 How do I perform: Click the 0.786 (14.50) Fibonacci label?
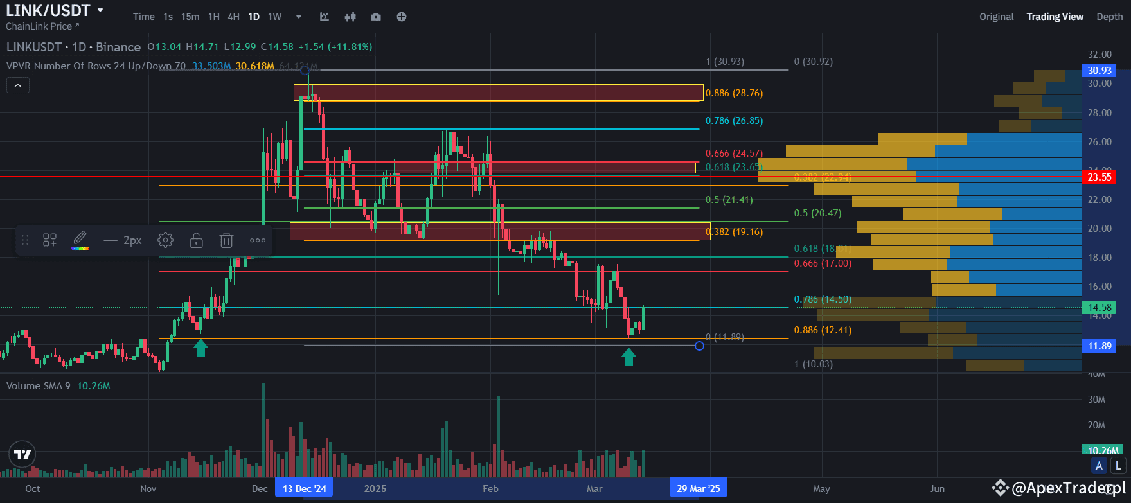click(823, 299)
